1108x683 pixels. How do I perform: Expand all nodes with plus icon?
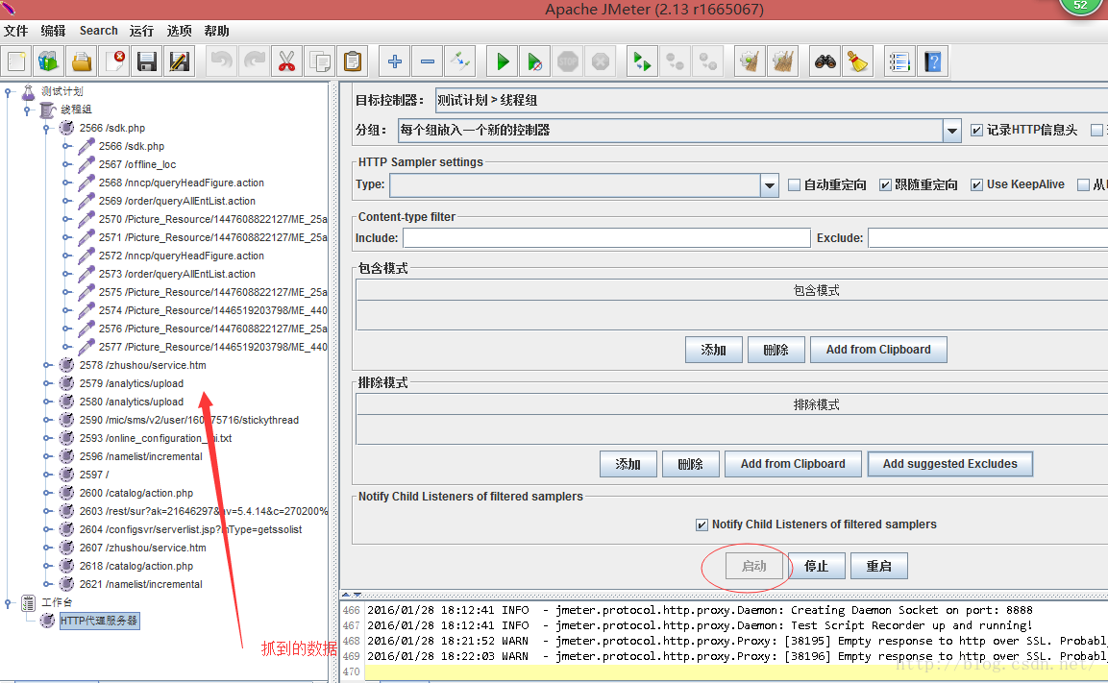394,62
